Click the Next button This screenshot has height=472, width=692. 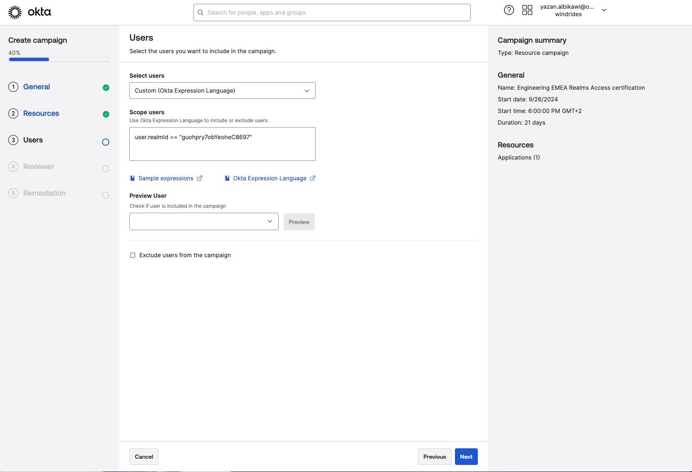coord(466,457)
